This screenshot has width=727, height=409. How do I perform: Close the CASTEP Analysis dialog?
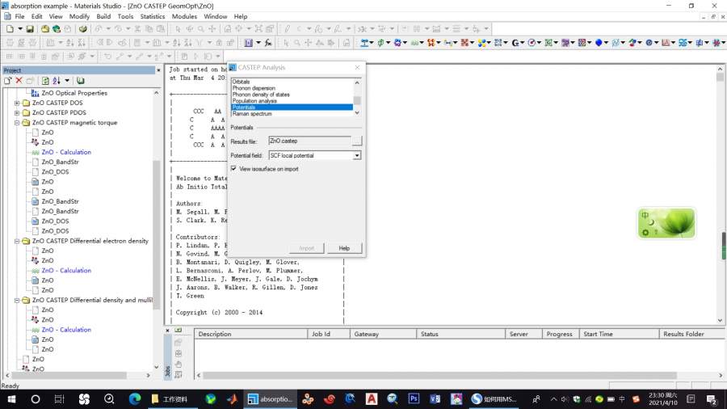click(x=357, y=68)
